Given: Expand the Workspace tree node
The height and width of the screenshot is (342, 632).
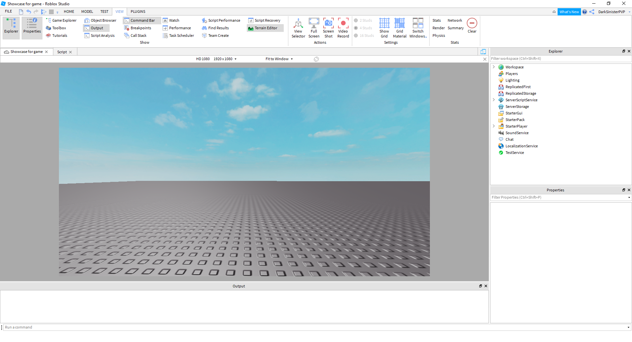Looking at the screenshot, I should pyautogui.click(x=494, y=67).
